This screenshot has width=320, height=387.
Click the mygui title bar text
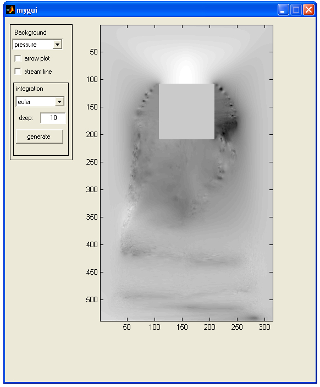click(27, 10)
